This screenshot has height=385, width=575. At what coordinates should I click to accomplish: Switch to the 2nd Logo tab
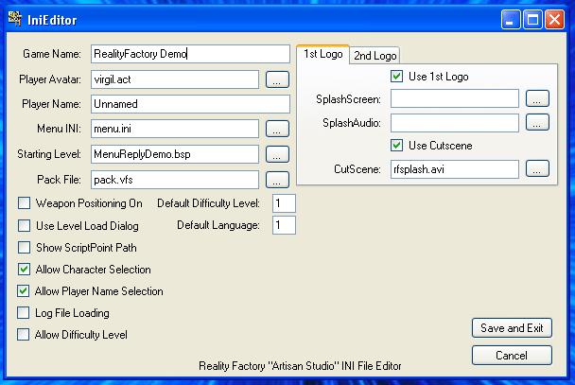point(375,56)
